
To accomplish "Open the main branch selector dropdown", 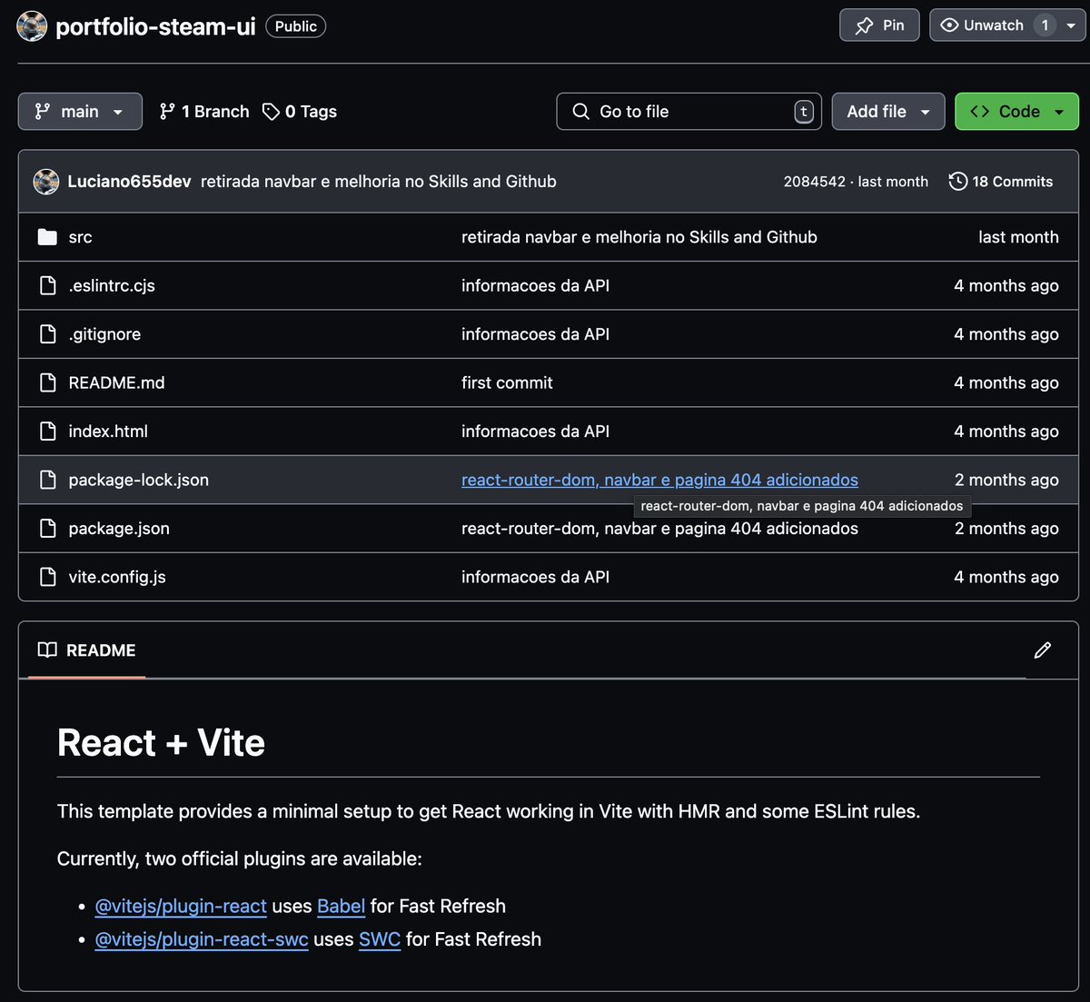I will 80,112.
